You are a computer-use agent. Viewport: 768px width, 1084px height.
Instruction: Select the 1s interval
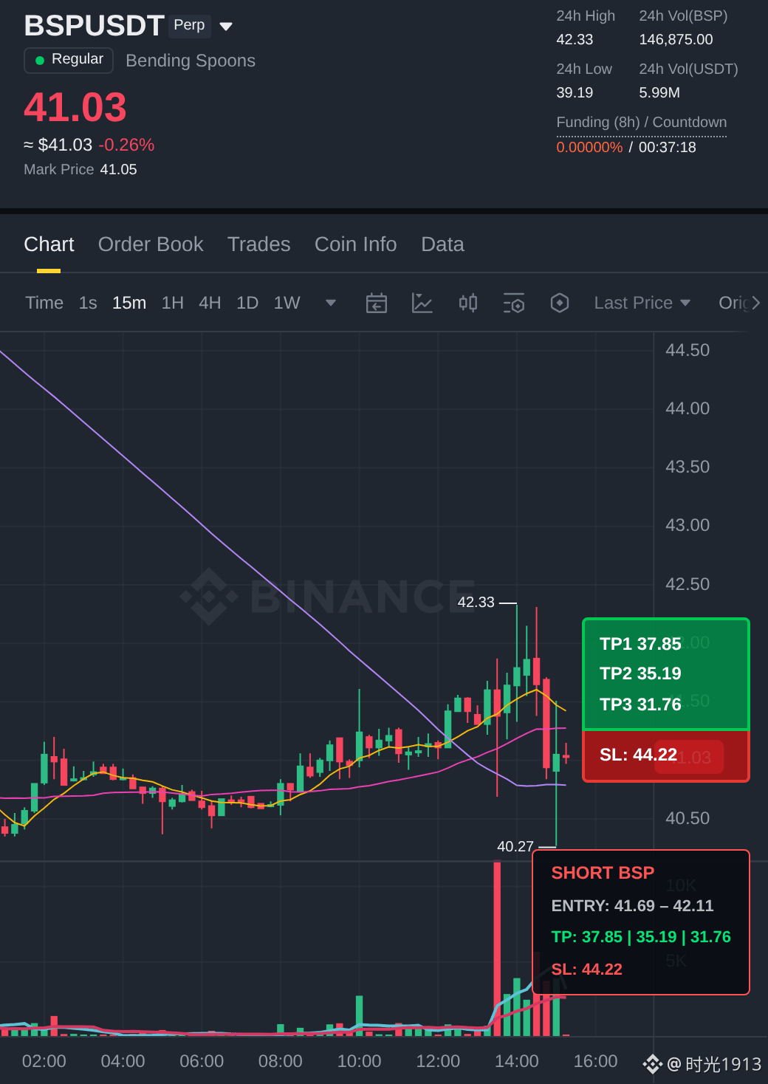88,303
